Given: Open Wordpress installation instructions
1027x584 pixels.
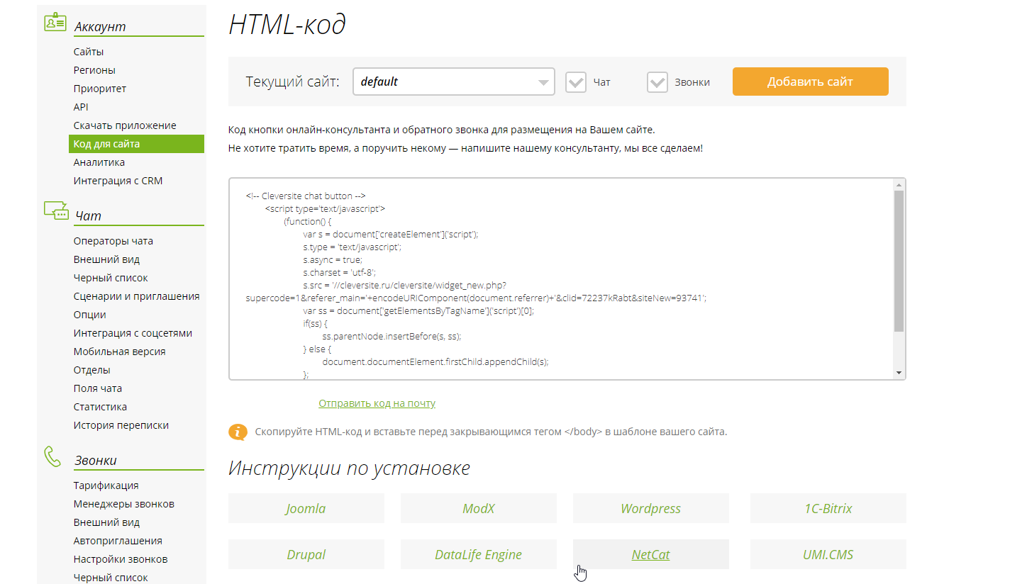Looking at the screenshot, I should (x=650, y=508).
